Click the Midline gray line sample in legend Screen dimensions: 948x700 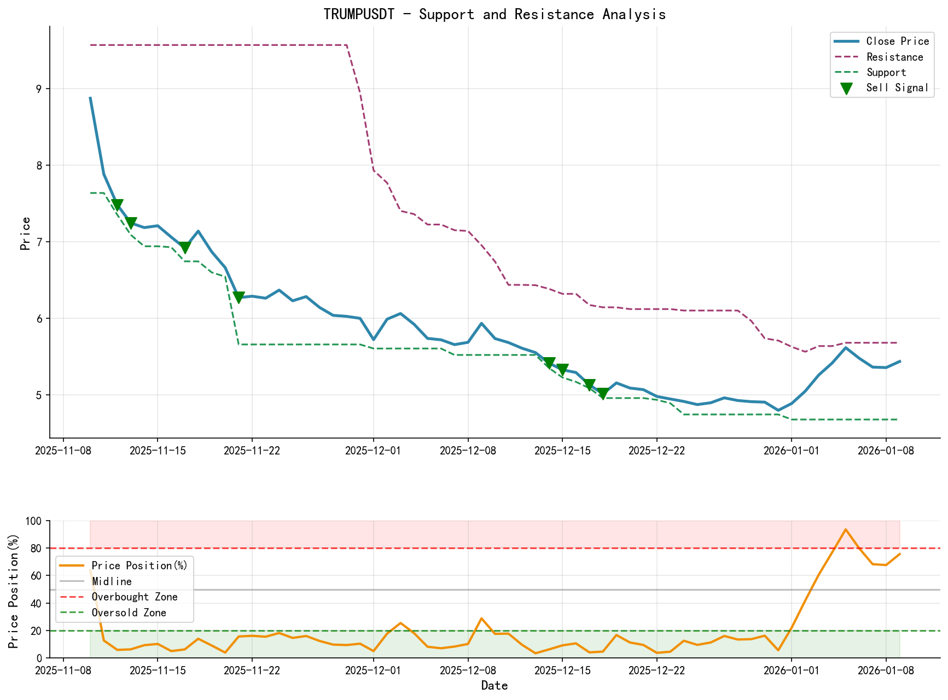click(x=72, y=581)
